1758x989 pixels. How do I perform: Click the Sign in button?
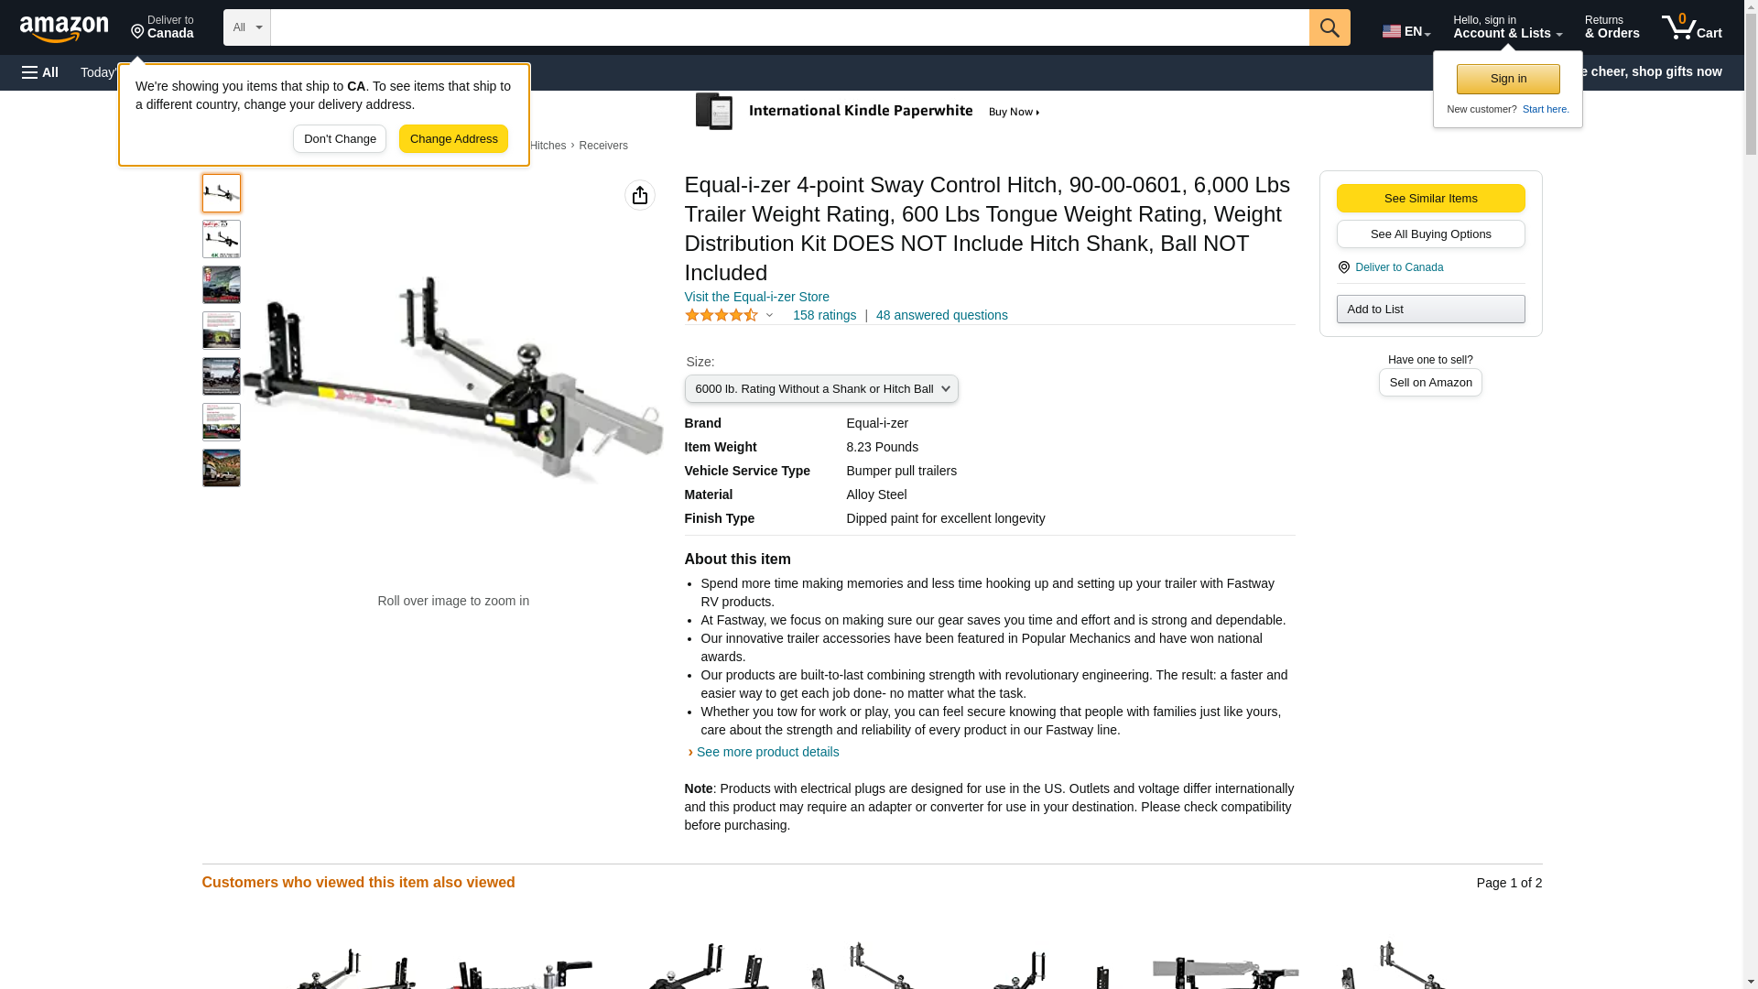[1508, 79]
